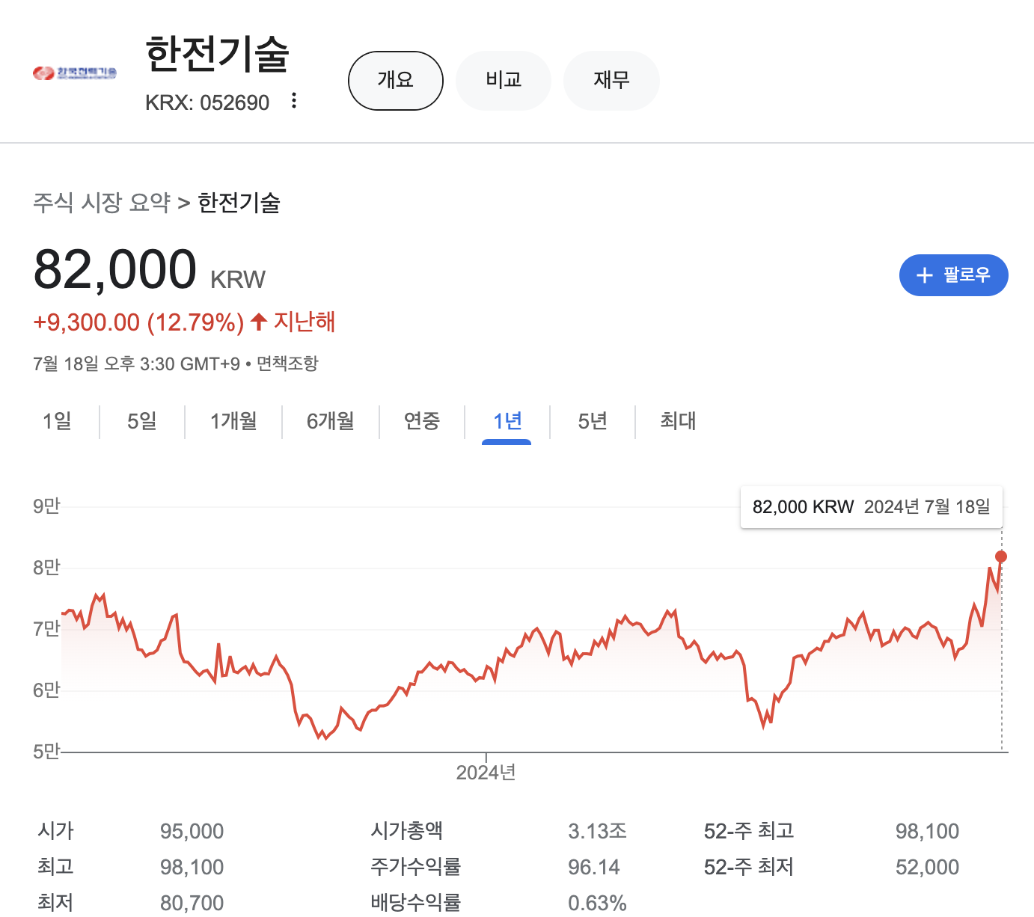Image resolution: width=1034 pixels, height=917 pixels.
Task: Click the 9만 y-axis label
Action: (46, 506)
